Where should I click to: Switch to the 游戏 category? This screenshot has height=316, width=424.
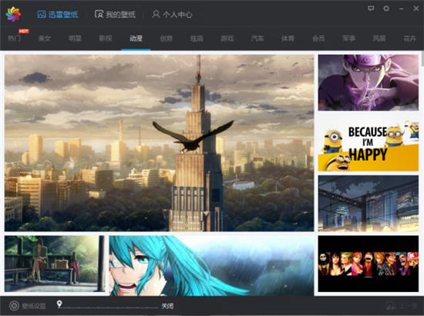pos(227,39)
